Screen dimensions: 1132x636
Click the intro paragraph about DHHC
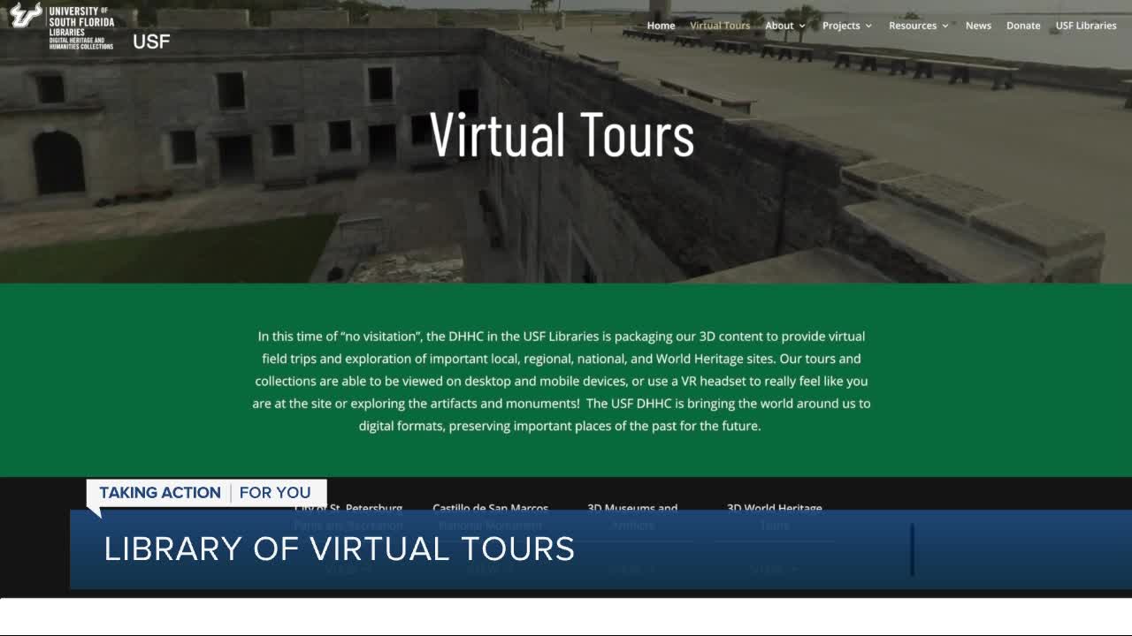pos(562,381)
